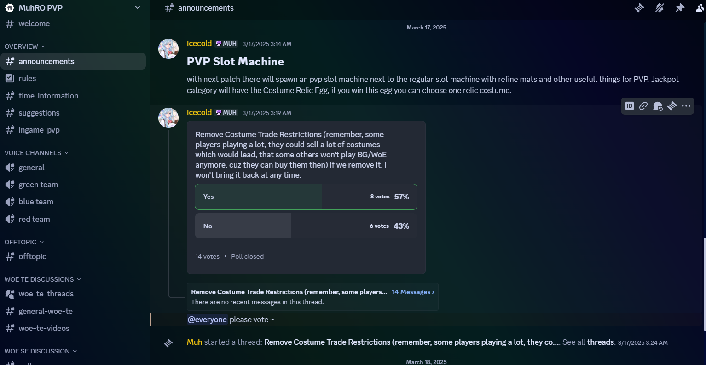Image resolution: width=706 pixels, height=365 pixels.
Task: Select the No poll option
Action: pyautogui.click(x=306, y=226)
